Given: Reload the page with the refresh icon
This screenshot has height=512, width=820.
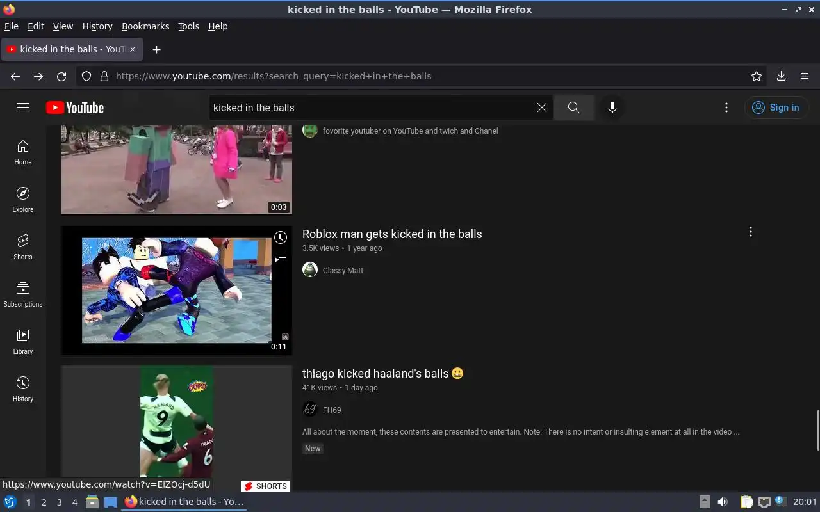Looking at the screenshot, I should pyautogui.click(x=61, y=76).
